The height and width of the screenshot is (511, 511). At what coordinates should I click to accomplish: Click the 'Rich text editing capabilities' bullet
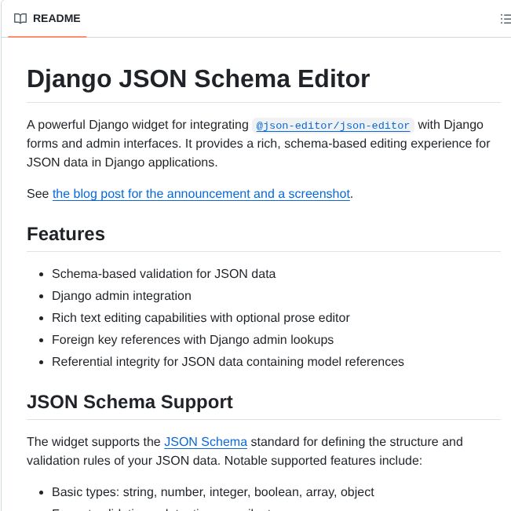(x=201, y=318)
